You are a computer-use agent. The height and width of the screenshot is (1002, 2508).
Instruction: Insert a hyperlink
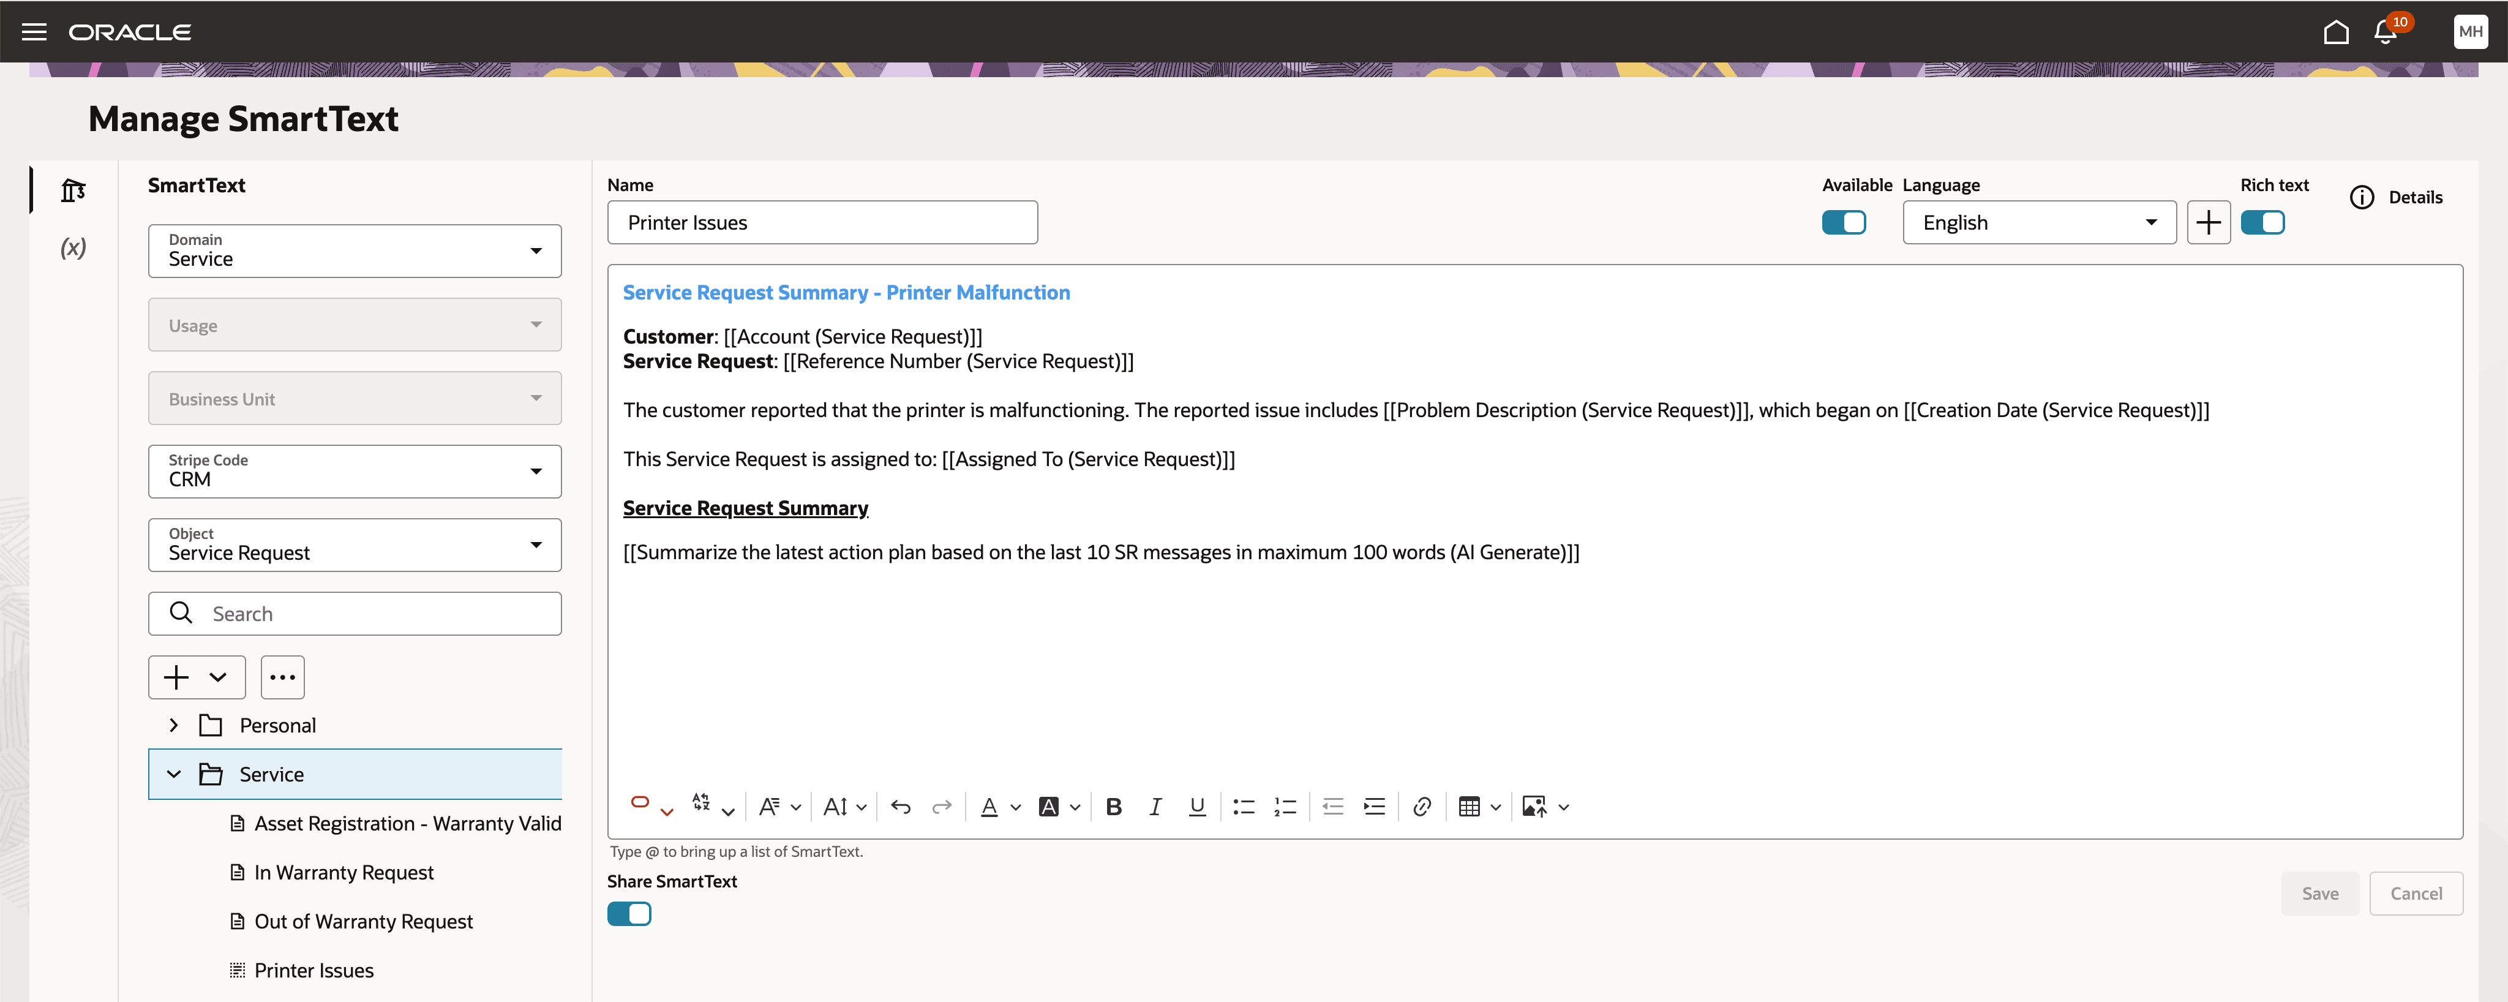1421,806
